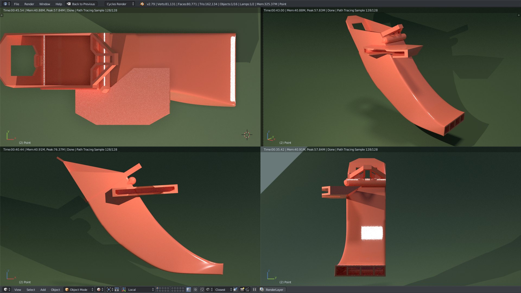Click 'Time:00:35.42' render status text
521x293 pixels.
point(274,149)
